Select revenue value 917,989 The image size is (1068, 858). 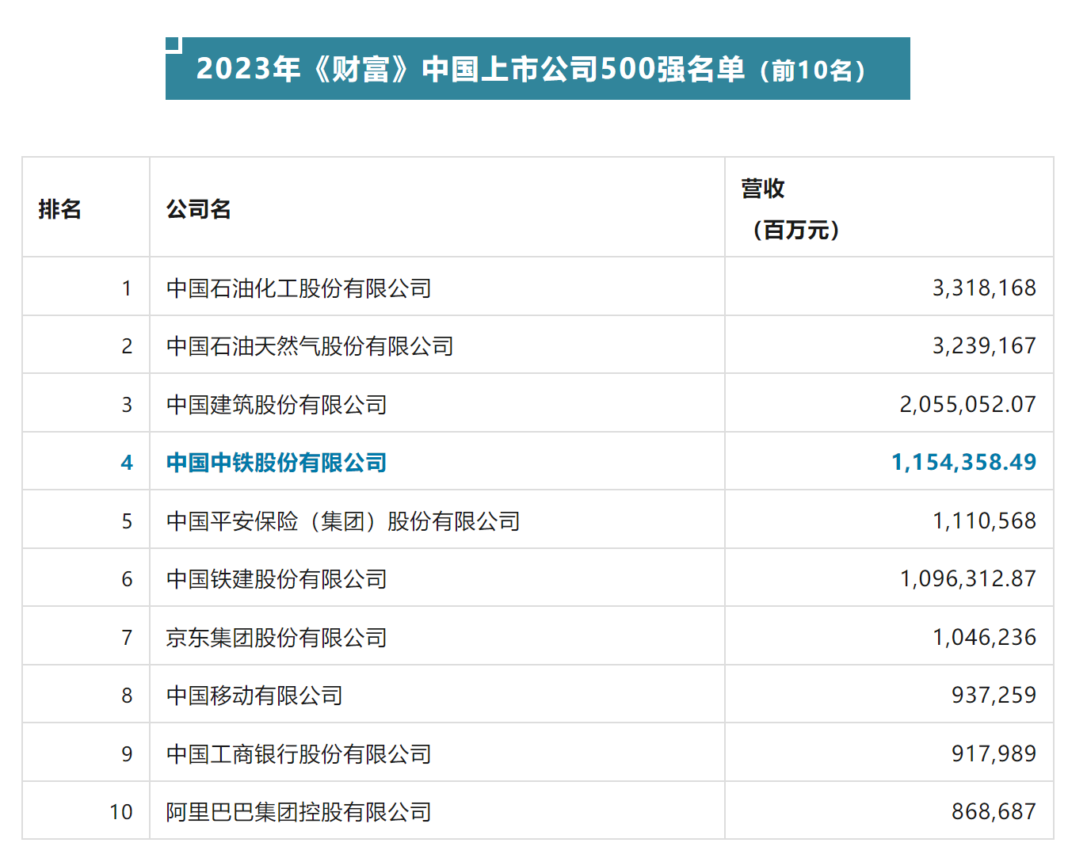point(994,754)
